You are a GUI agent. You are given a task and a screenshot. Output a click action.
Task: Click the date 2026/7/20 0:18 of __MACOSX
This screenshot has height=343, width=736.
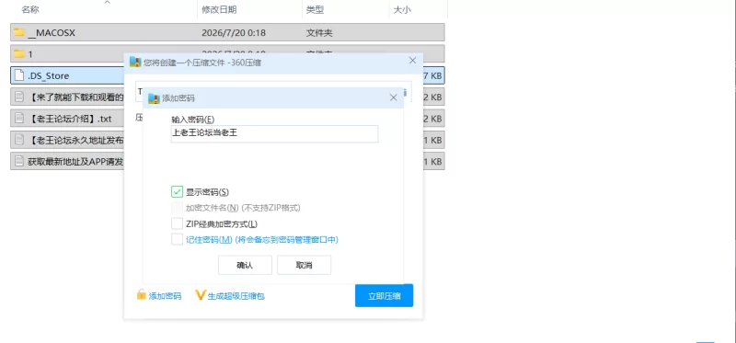[234, 33]
